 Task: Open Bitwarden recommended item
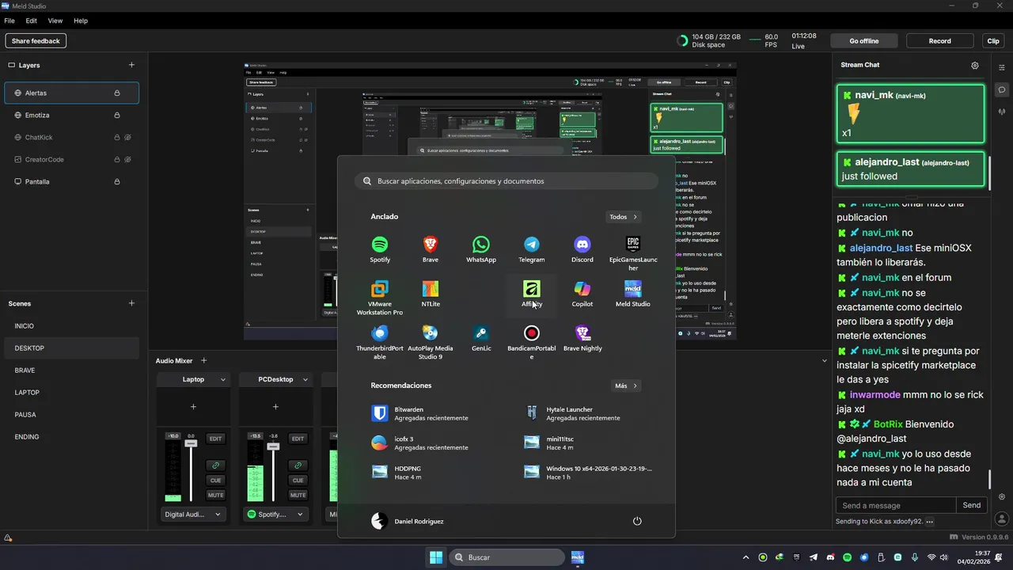point(431,413)
